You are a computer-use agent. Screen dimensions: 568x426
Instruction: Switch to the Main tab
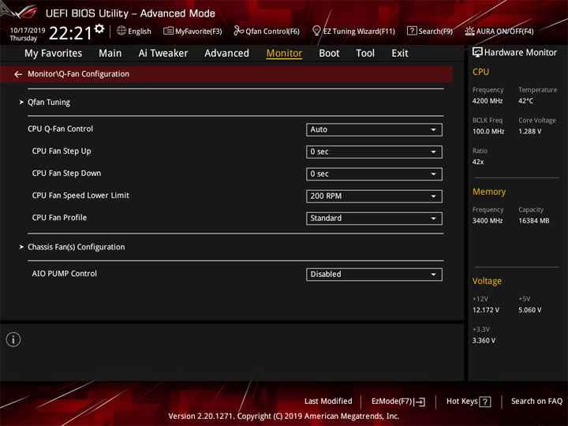[x=110, y=54]
